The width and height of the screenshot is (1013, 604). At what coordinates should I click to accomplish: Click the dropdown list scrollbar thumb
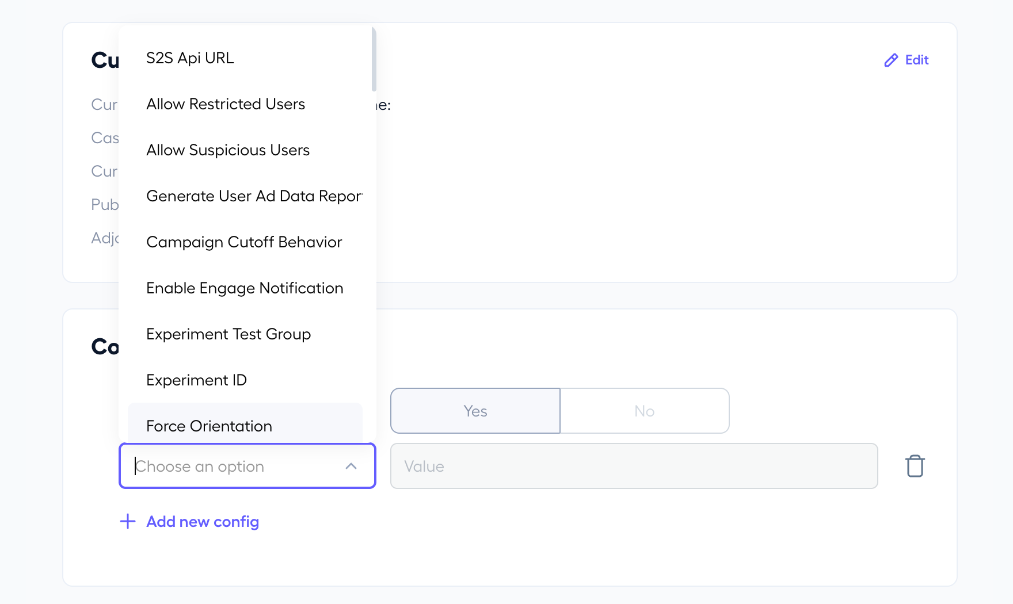point(374,59)
